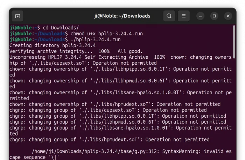Open a new terminal tab
The width and height of the screenshot is (245, 160).
[17, 16]
